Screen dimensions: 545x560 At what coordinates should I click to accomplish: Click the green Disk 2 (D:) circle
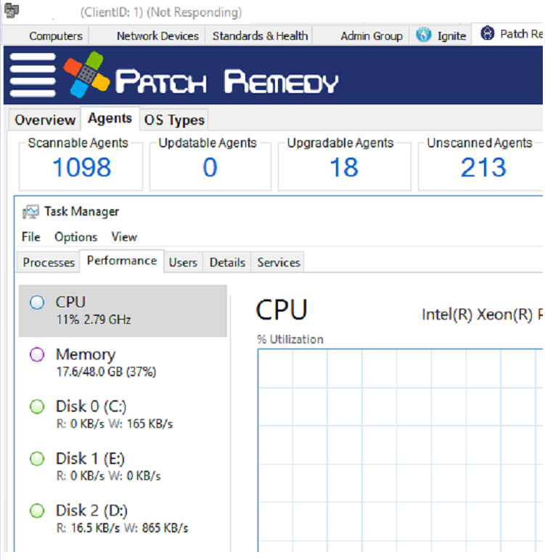(37, 511)
